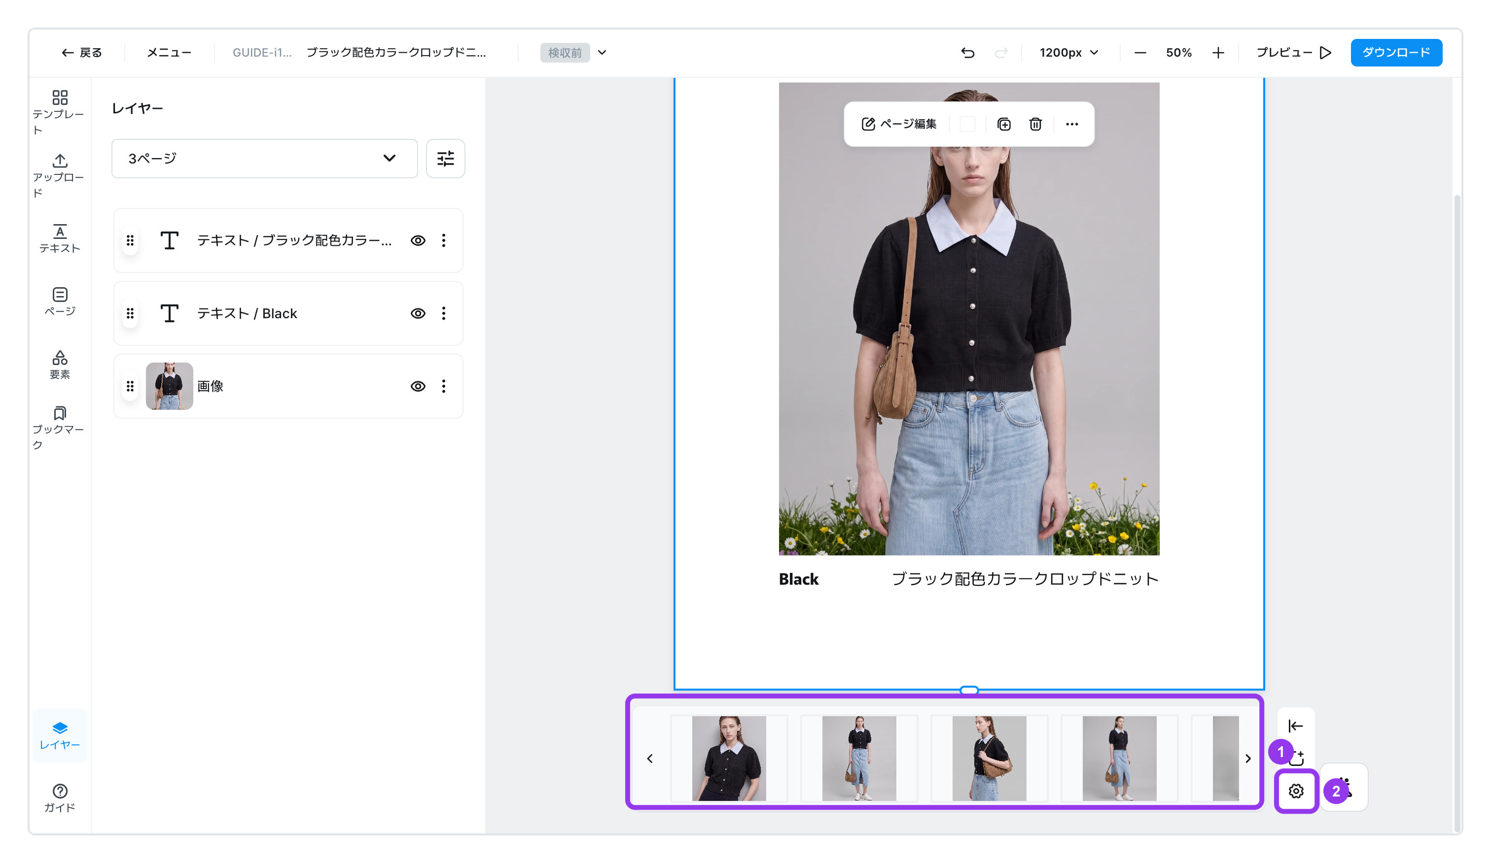
Task: Open the ページ panel in sidebar
Action: click(59, 301)
